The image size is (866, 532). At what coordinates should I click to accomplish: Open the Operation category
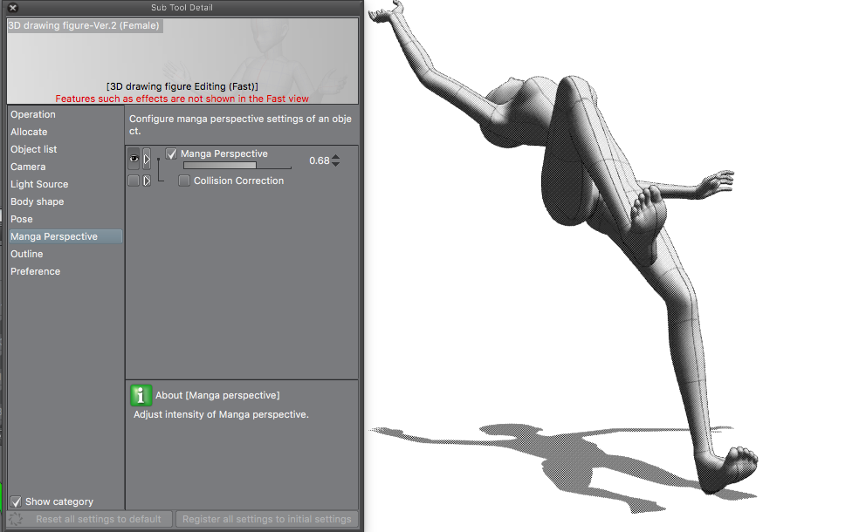pos(33,114)
